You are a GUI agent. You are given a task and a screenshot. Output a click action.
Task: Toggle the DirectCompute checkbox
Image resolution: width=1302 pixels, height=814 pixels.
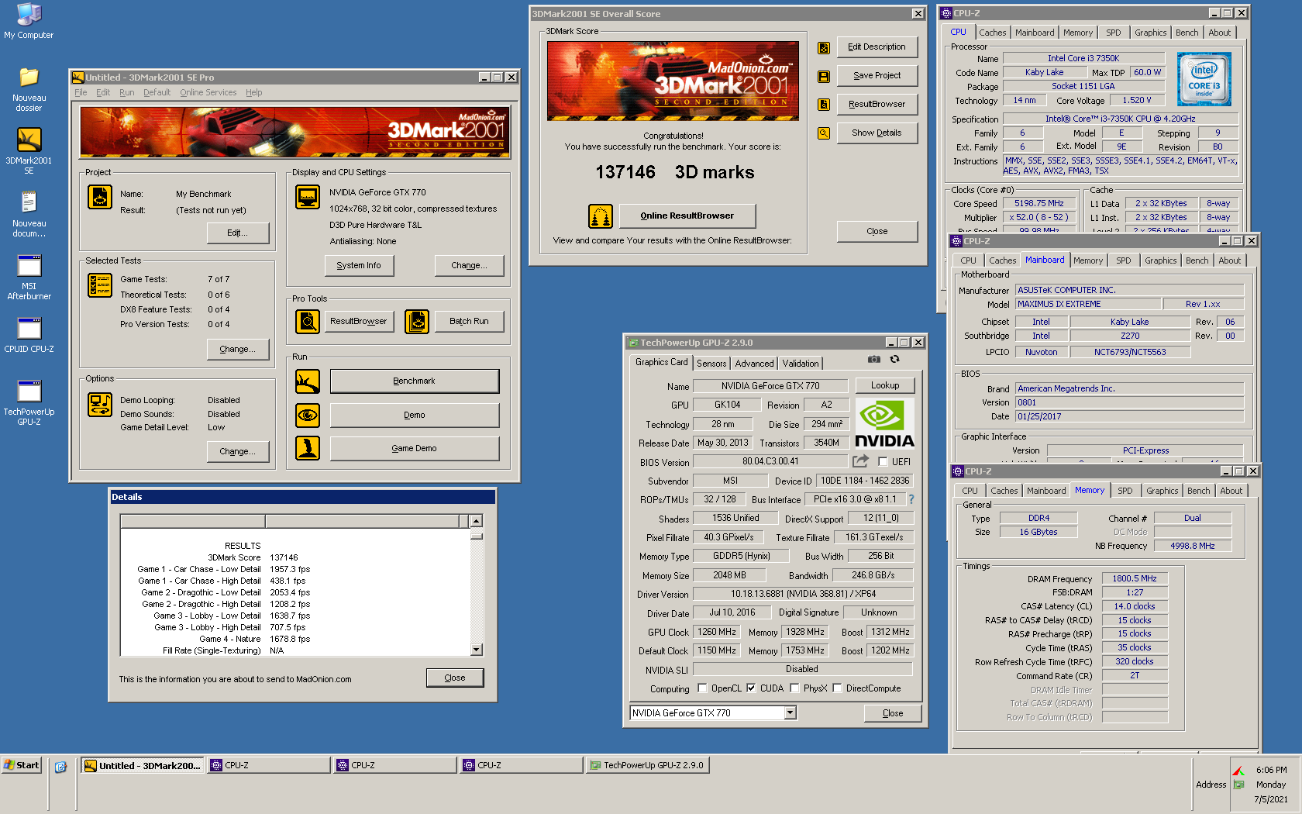[x=837, y=688]
